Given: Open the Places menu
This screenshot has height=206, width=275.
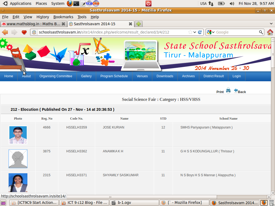Looking at the screenshot, I should coord(41,3).
